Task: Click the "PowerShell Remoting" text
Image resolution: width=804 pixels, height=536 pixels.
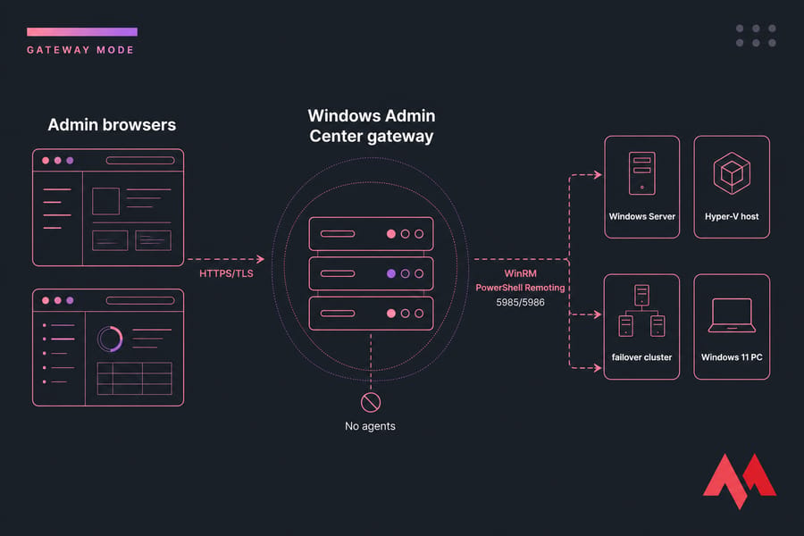Action: click(x=521, y=288)
